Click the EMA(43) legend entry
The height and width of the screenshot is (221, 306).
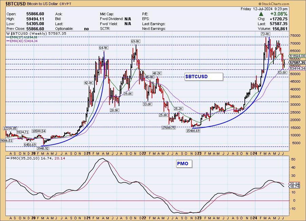point(22,41)
